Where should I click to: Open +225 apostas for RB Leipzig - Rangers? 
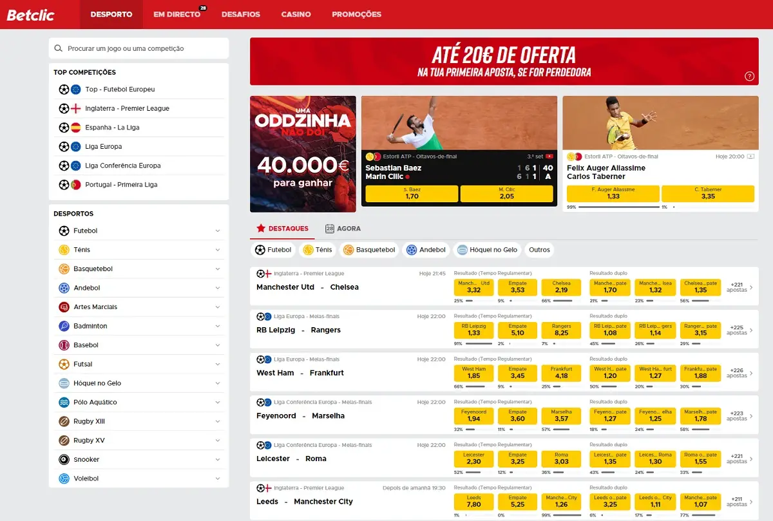point(737,330)
